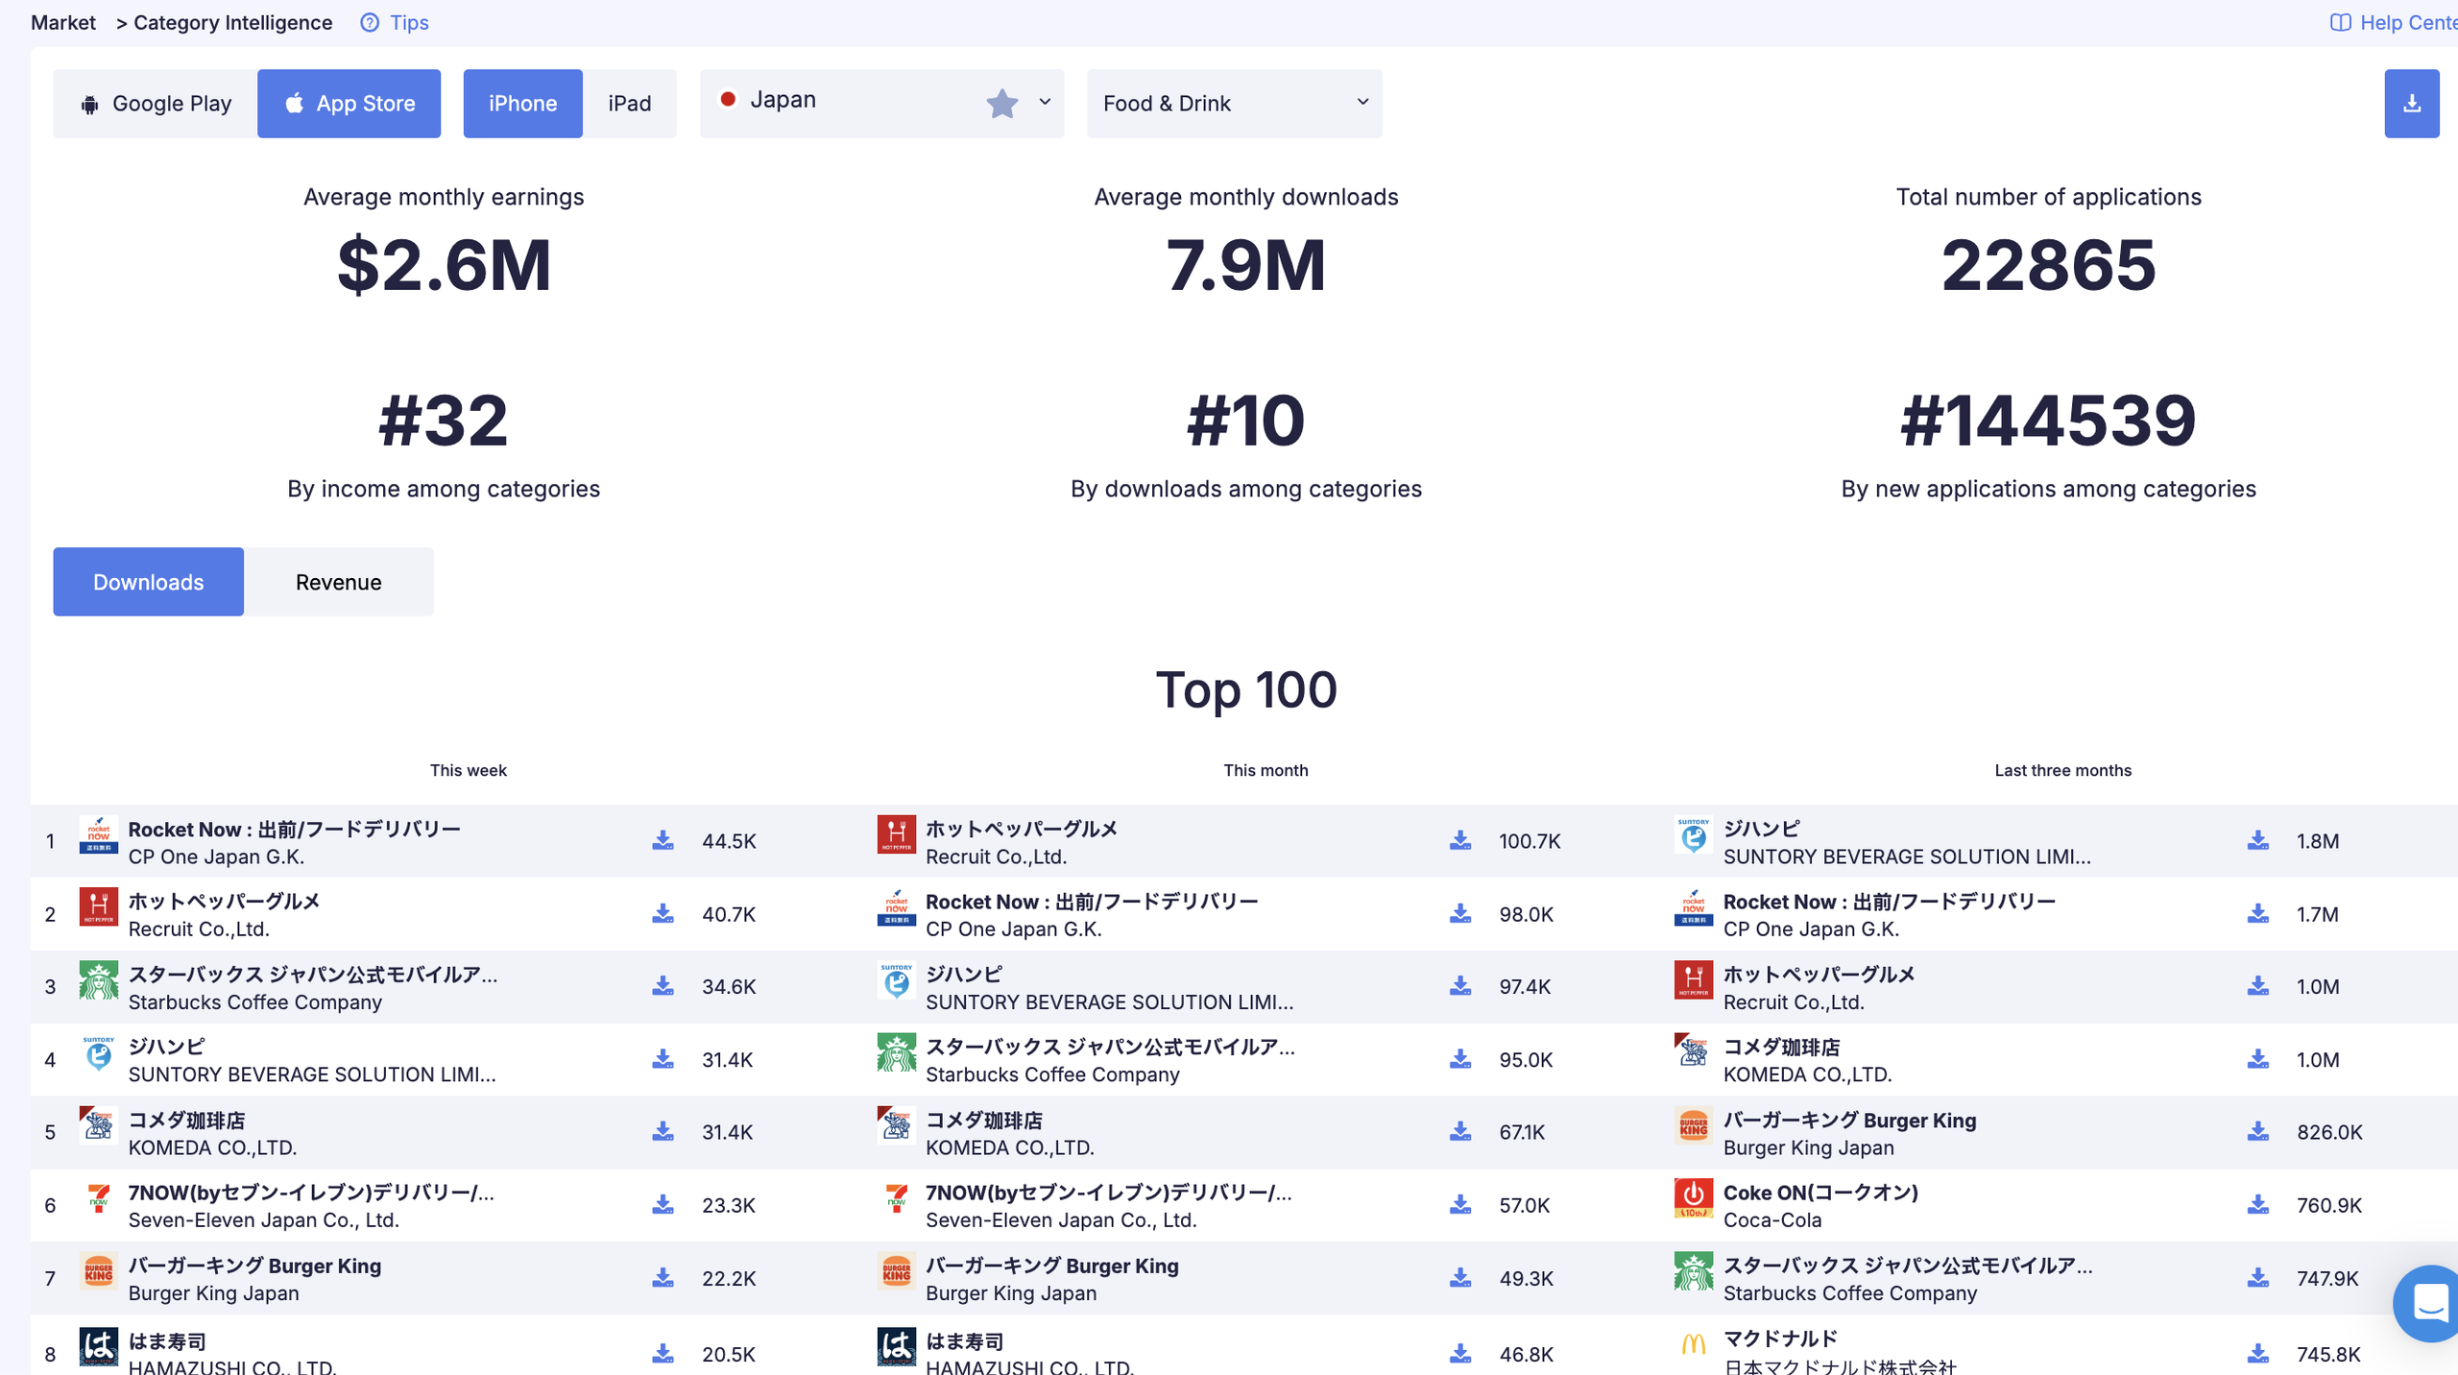This screenshot has height=1375, width=2458.
Task: Click はま寿司 app icon in This month
Action: coord(896,1346)
